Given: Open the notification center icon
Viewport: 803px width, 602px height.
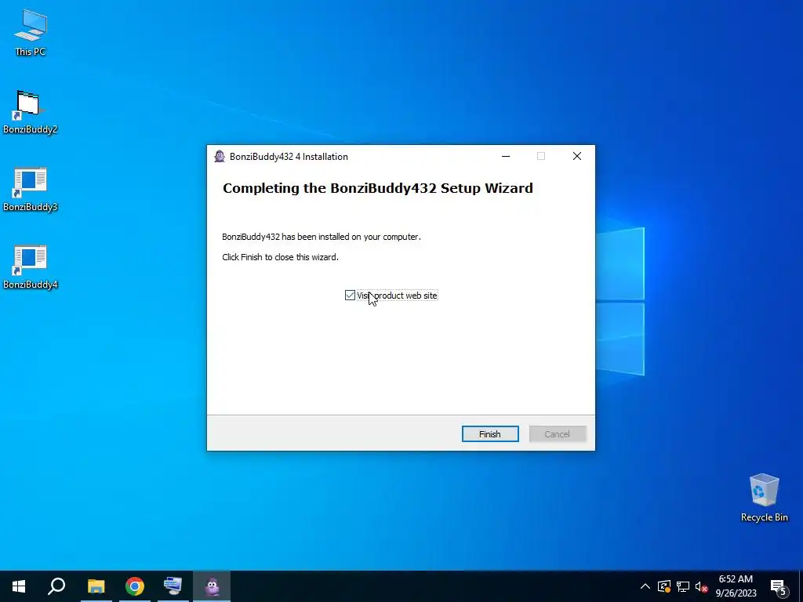Looking at the screenshot, I should pos(779,587).
